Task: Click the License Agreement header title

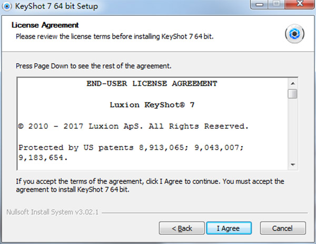Action: (x=45, y=25)
